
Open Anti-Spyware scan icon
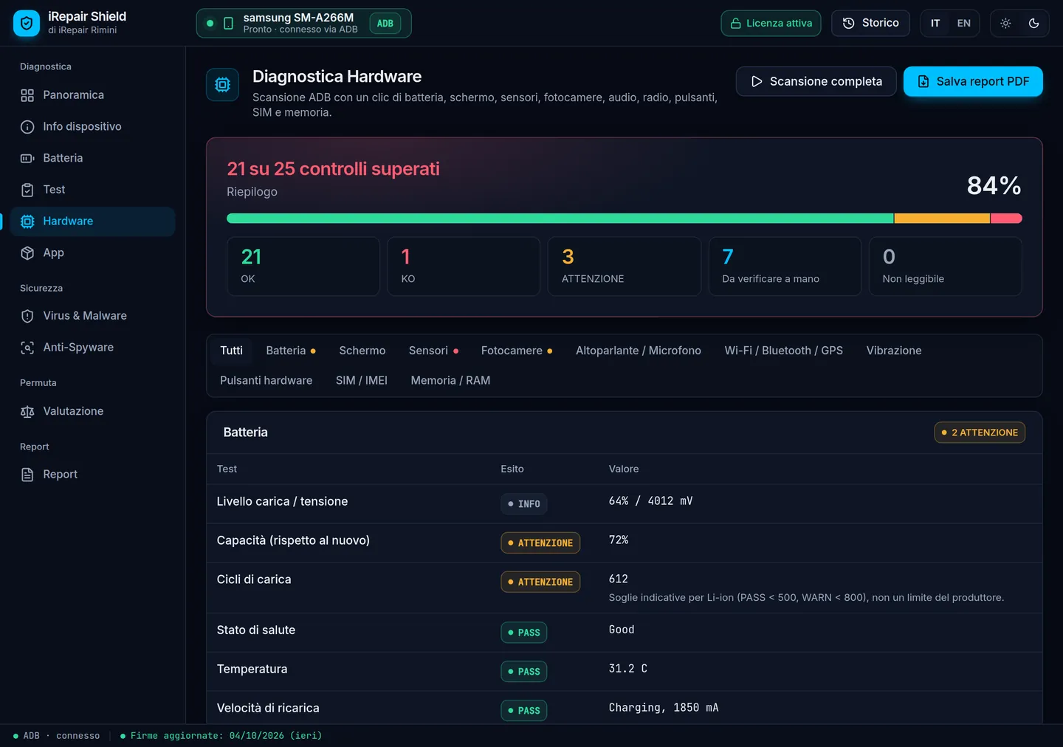[27, 348]
